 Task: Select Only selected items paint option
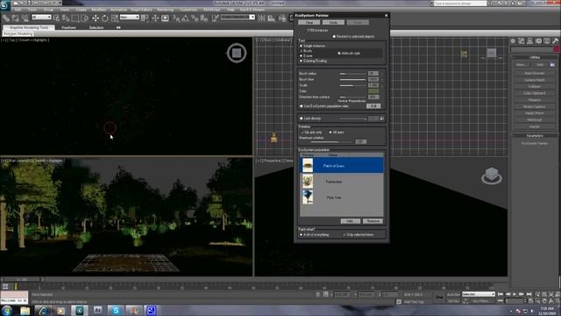[344, 235]
